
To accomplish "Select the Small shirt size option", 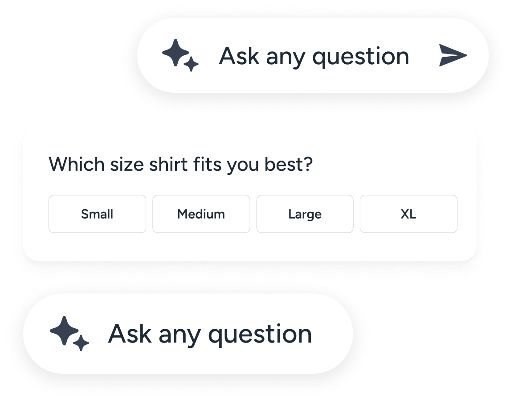I will (x=97, y=214).
